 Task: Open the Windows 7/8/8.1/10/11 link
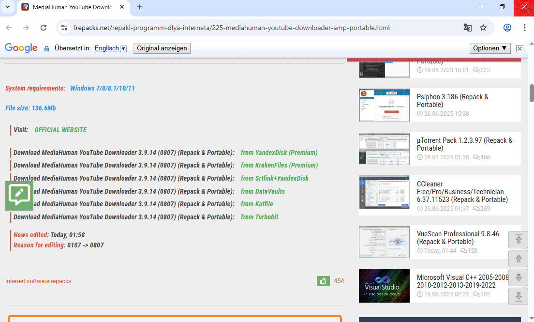click(103, 88)
